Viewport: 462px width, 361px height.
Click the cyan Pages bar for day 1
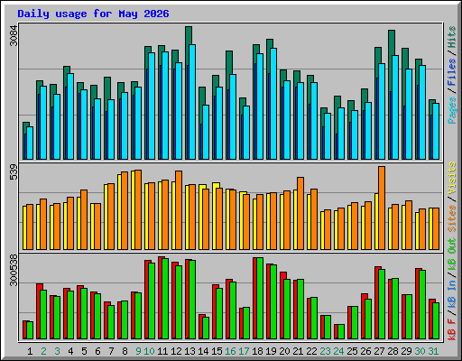(x=30, y=143)
